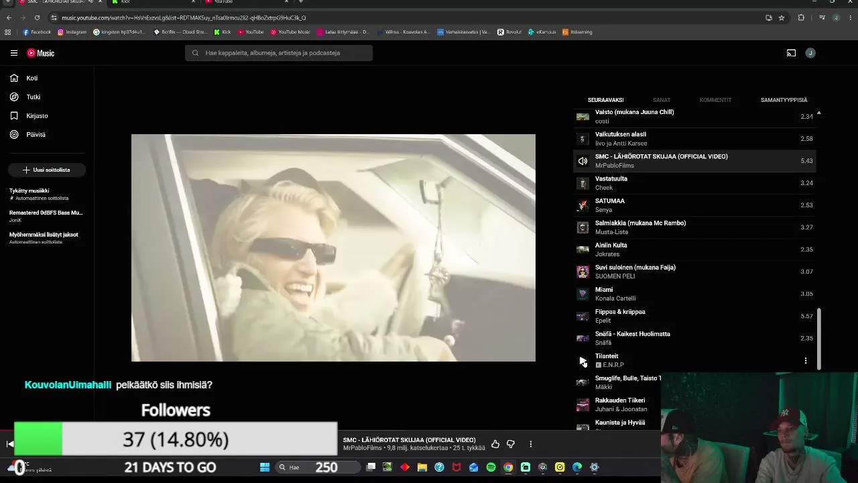
Task: Play SATUMAA by Senya
Action: (x=694, y=205)
